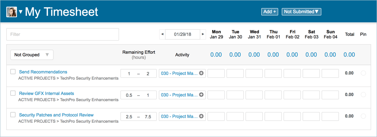Click plus icon on Send Recommendations activity

(x=201, y=73)
